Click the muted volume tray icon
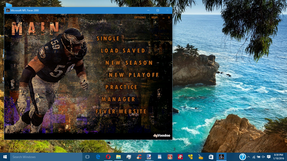The image size is (287, 161). click(263, 157)
